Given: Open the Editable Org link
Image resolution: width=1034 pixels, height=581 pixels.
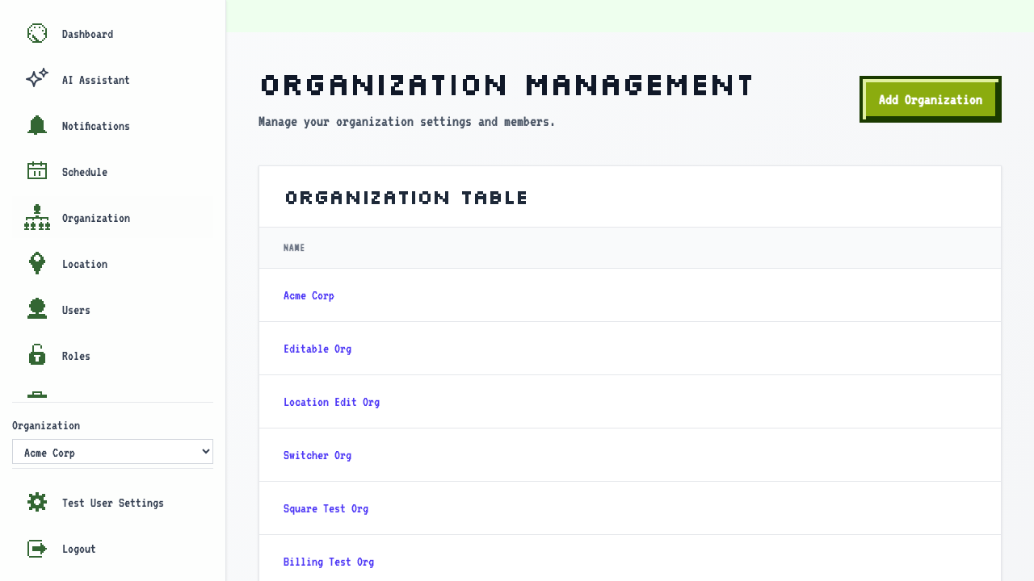Looking at the screenshot, I should [317, 349].
